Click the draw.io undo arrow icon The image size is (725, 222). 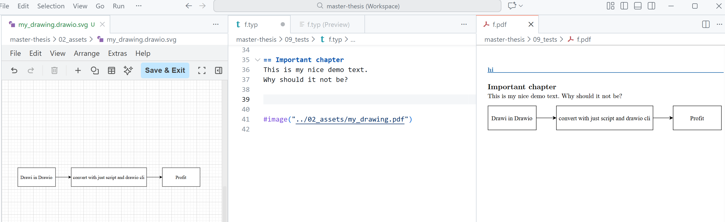tap(14, 70)
